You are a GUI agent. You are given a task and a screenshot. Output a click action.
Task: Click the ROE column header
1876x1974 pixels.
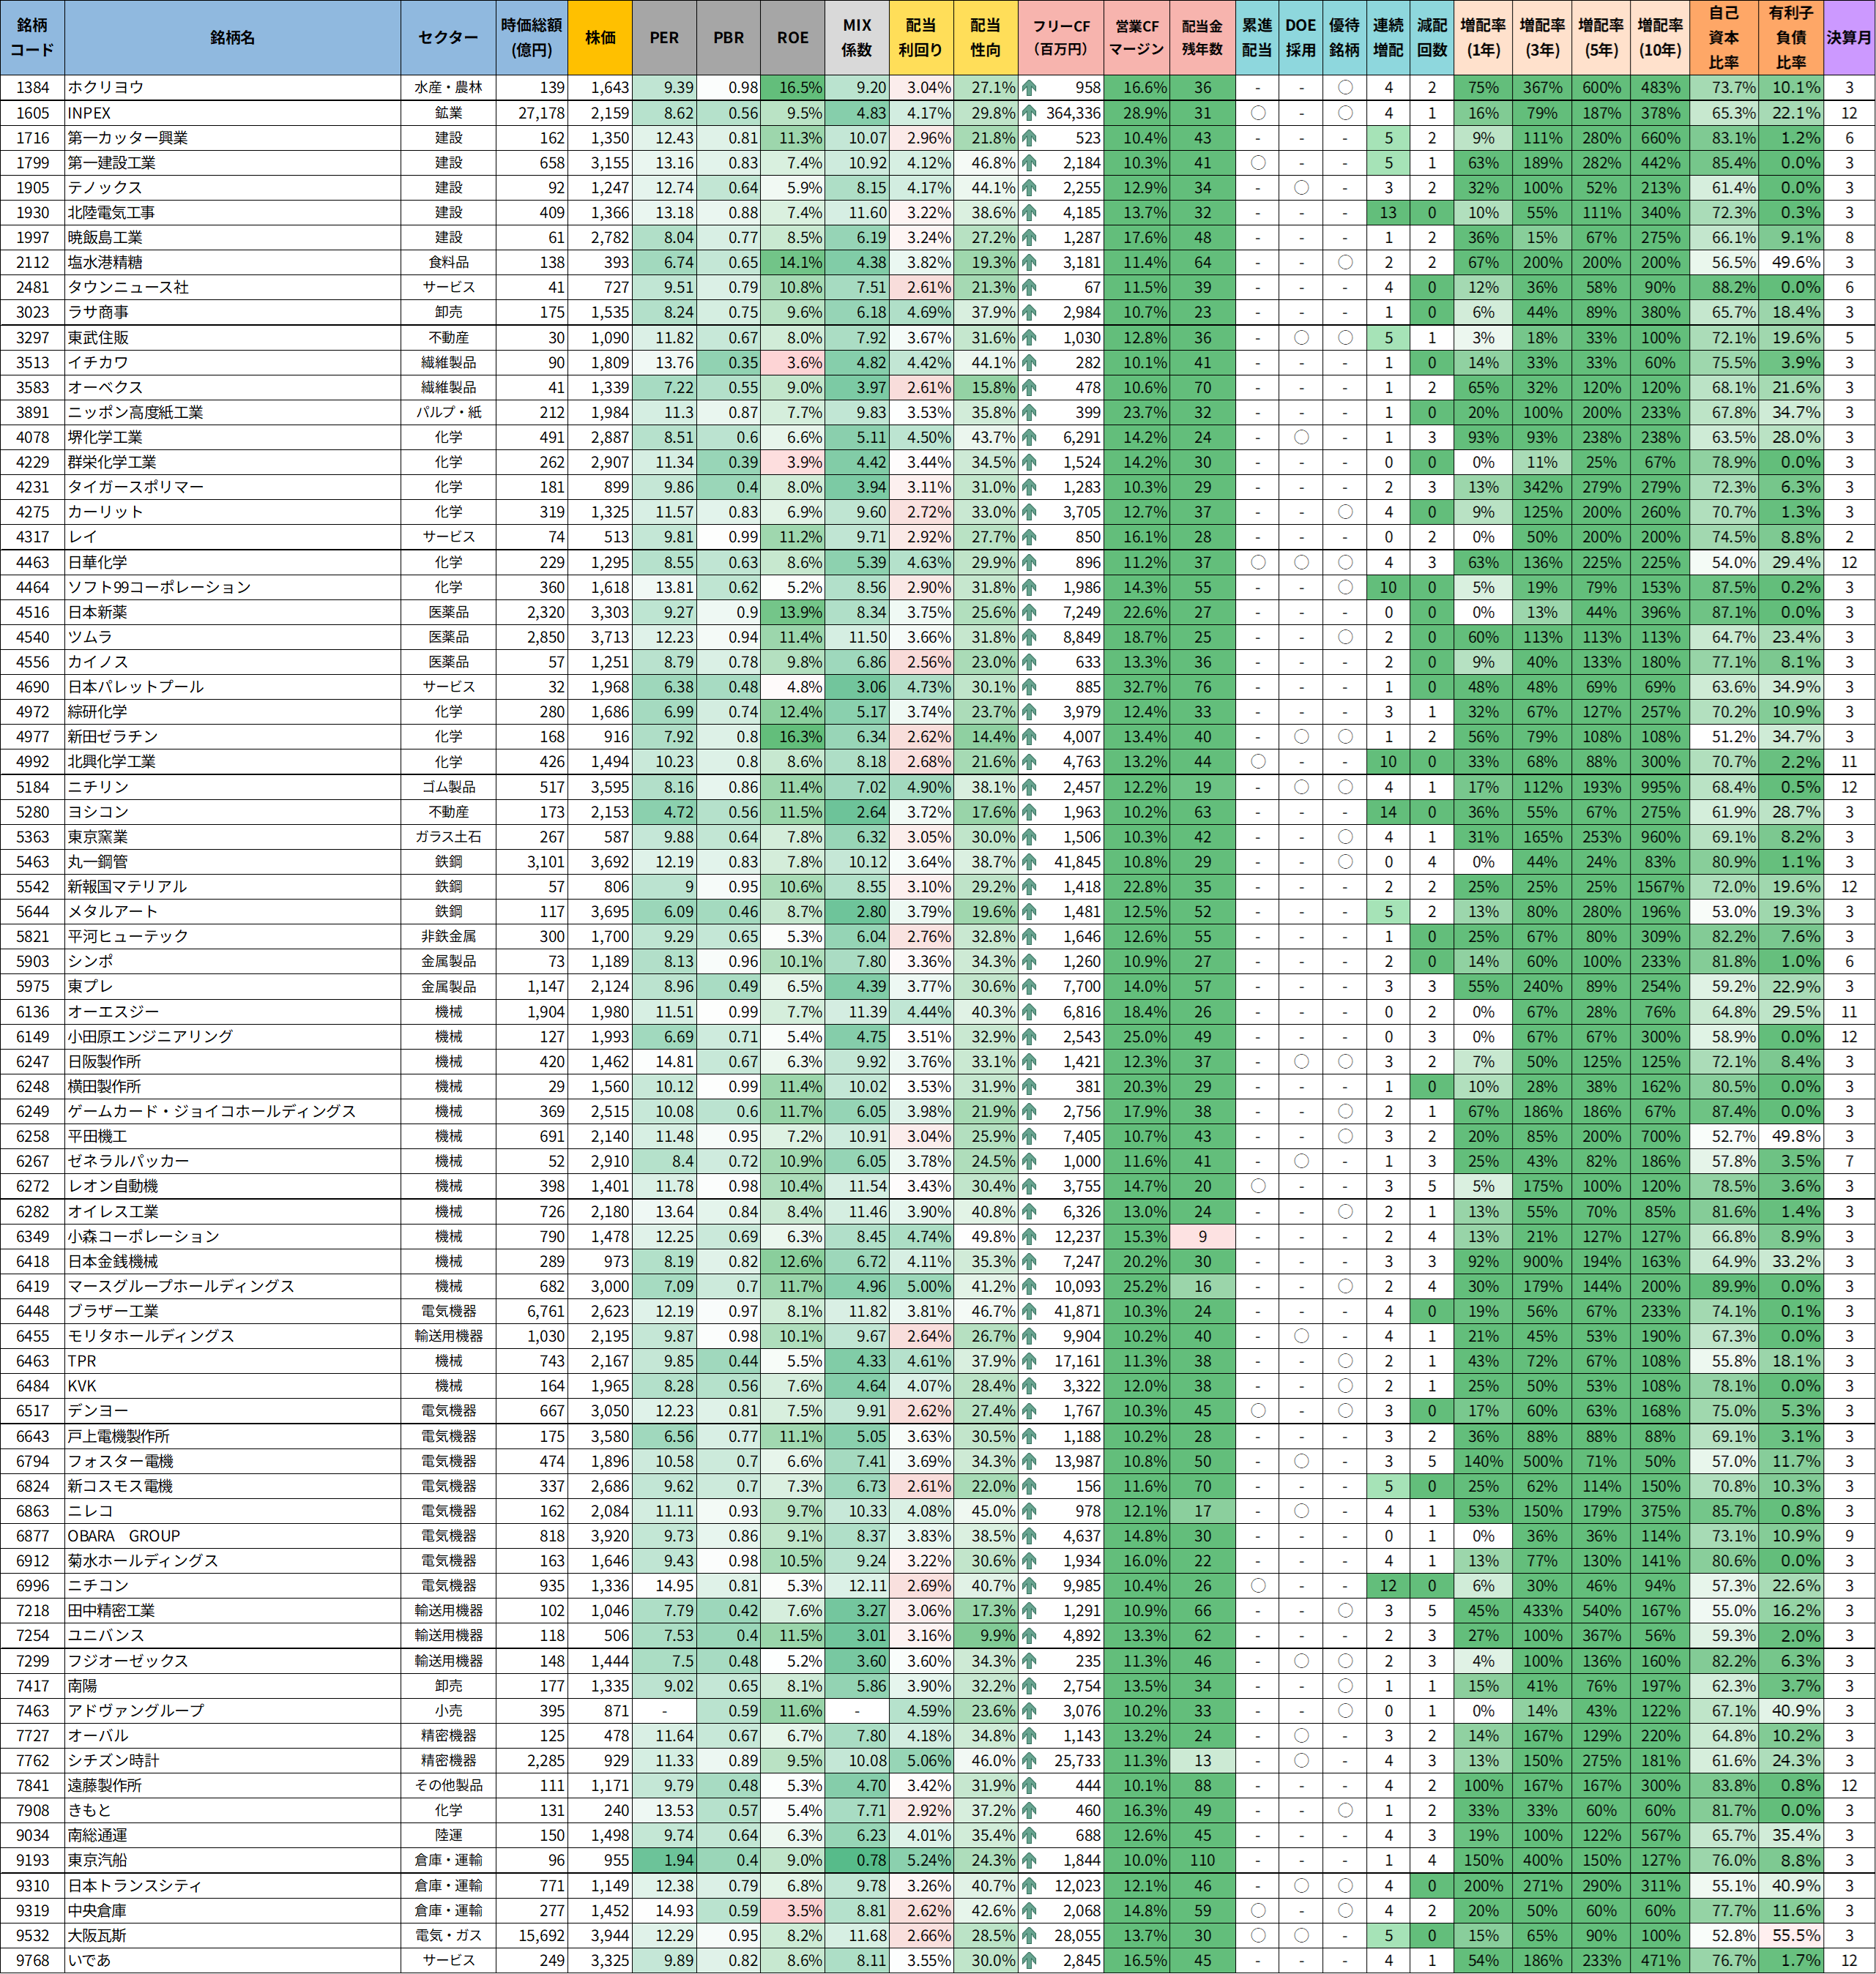pos(793,38)
